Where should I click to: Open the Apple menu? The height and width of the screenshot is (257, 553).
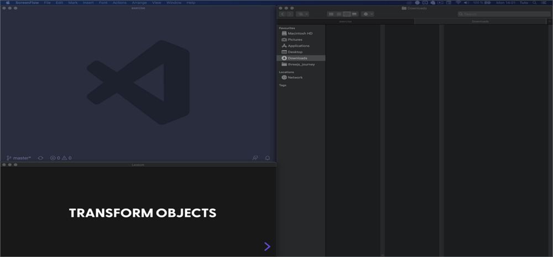(8, 2)
